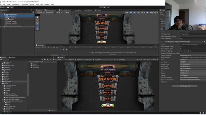206x115 pixels.
Task: Switch to the Frame Debug tab
Action: 88,10
